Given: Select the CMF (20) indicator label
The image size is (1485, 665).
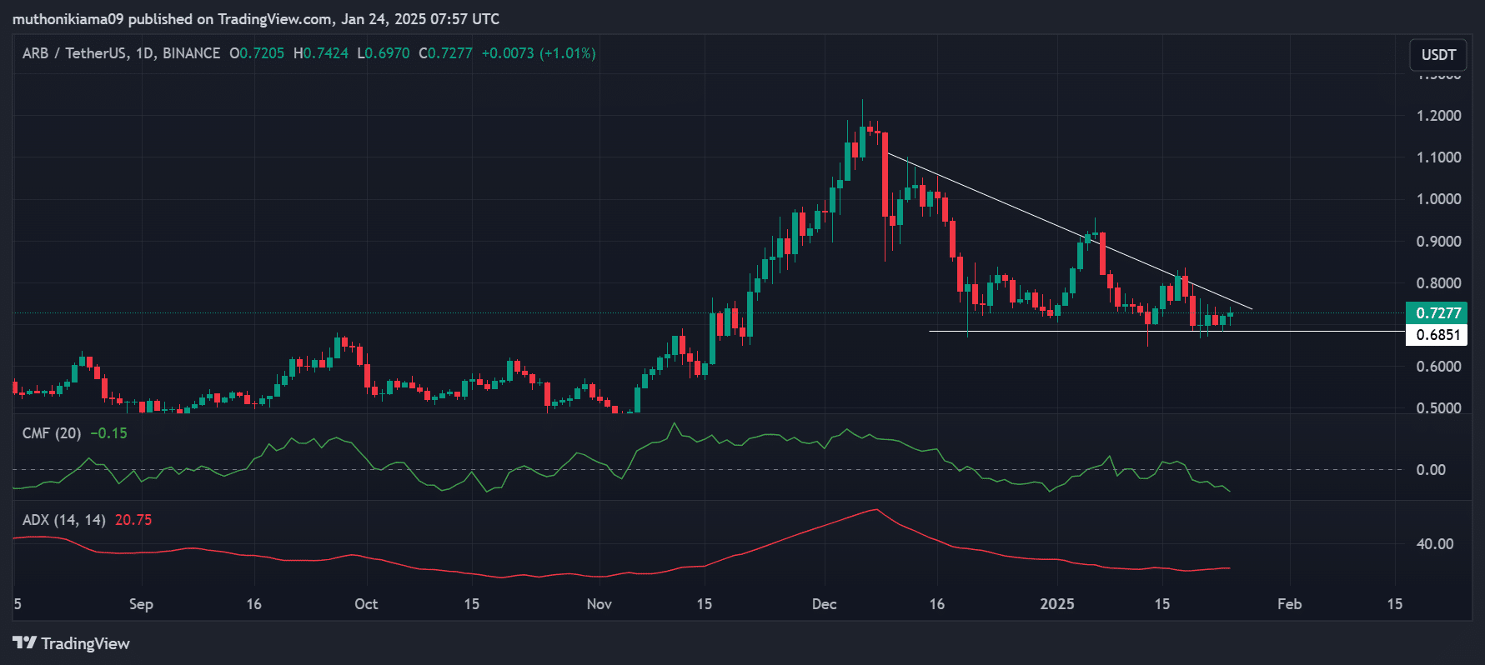Looking at the screenshot, I should [51, 433].
